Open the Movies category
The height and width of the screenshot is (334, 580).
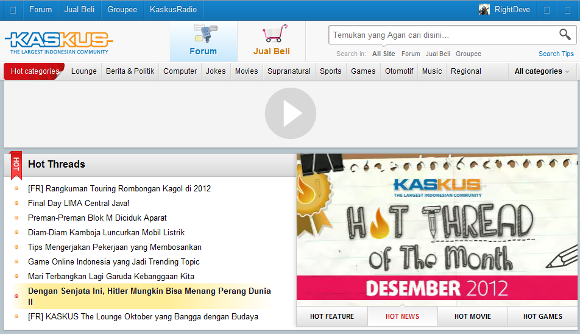pos(246,71)
